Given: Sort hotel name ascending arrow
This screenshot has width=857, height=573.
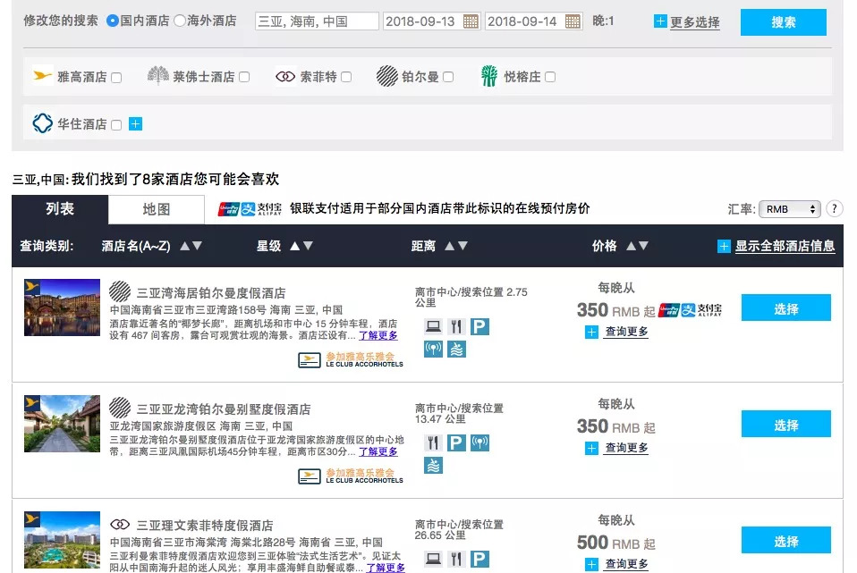Looking at the screenshot, I should coord(185,246).
